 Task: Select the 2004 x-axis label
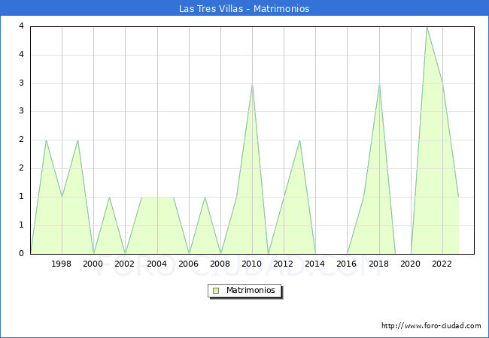click(156, 264)
